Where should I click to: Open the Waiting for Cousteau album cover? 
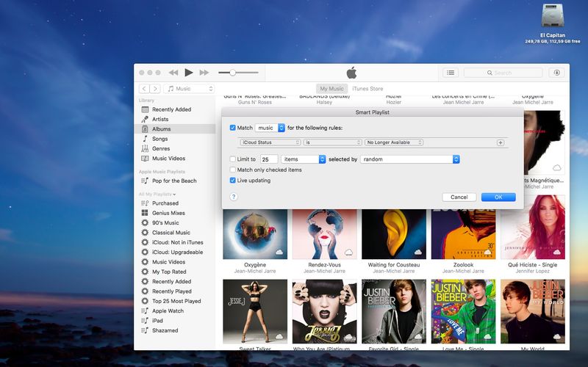click(394, 234)
